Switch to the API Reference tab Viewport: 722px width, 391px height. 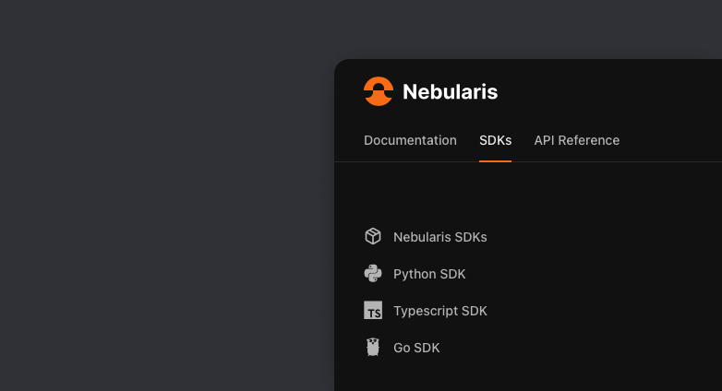[x=576, y=140]
